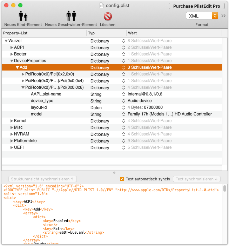Collapse the Pci(0x0,0x6) entry
The width and height of the screenshot is (229, 246).
[x=23, y=87]
